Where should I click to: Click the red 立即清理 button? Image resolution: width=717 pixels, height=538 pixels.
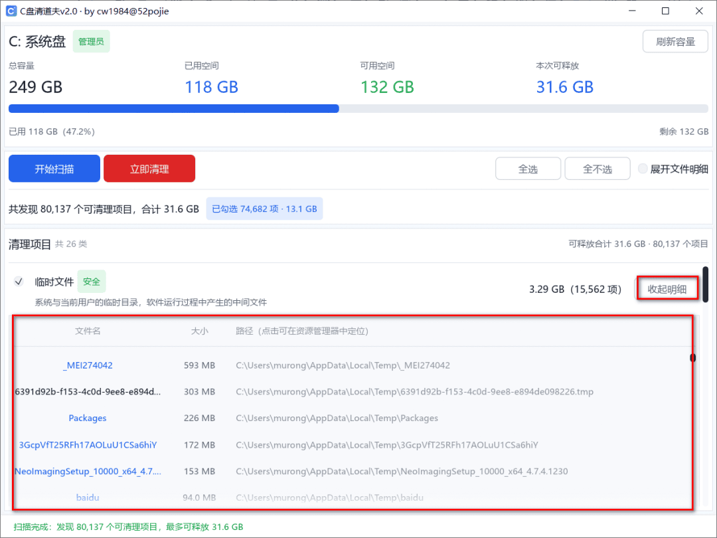click(x=149, y=169)
